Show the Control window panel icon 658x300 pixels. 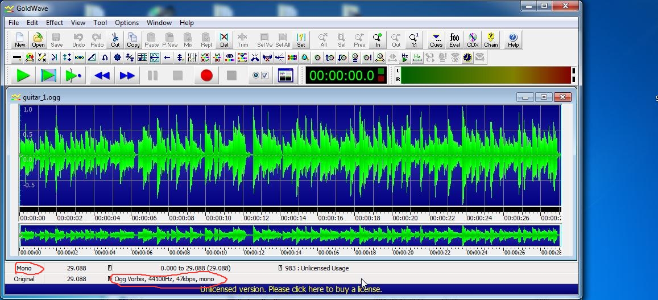pos(285,76)
